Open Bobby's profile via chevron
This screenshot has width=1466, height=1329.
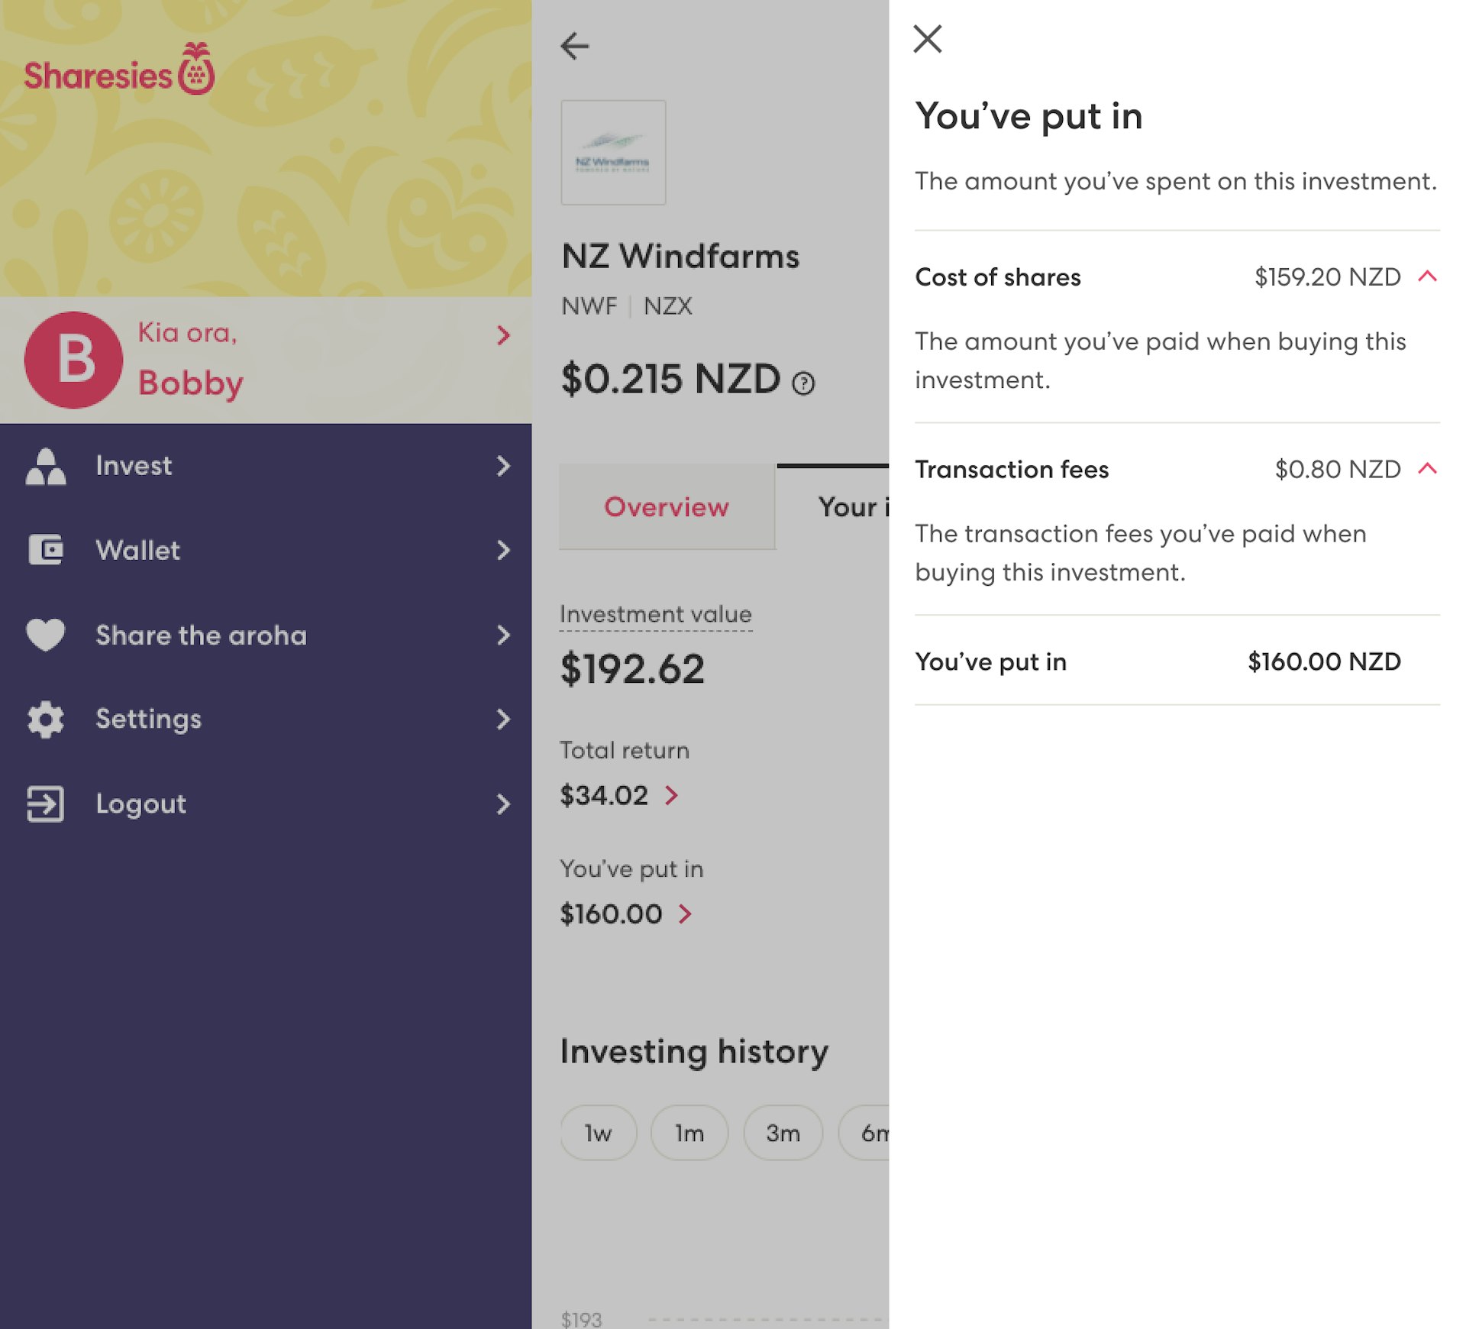503,335
